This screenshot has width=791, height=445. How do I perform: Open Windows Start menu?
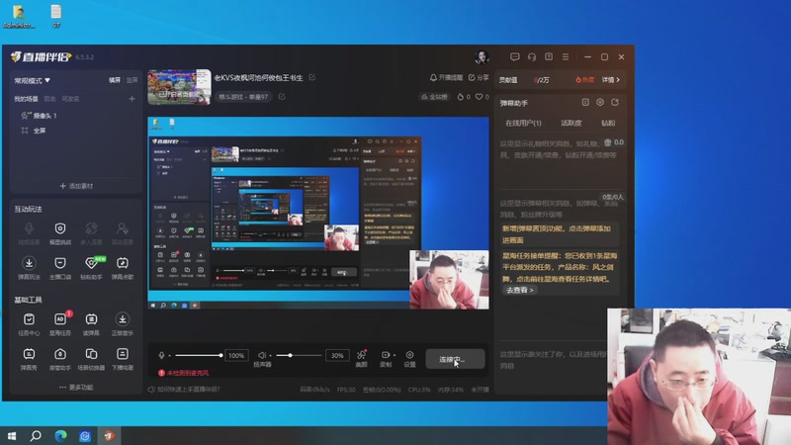[x=12, y=435]
